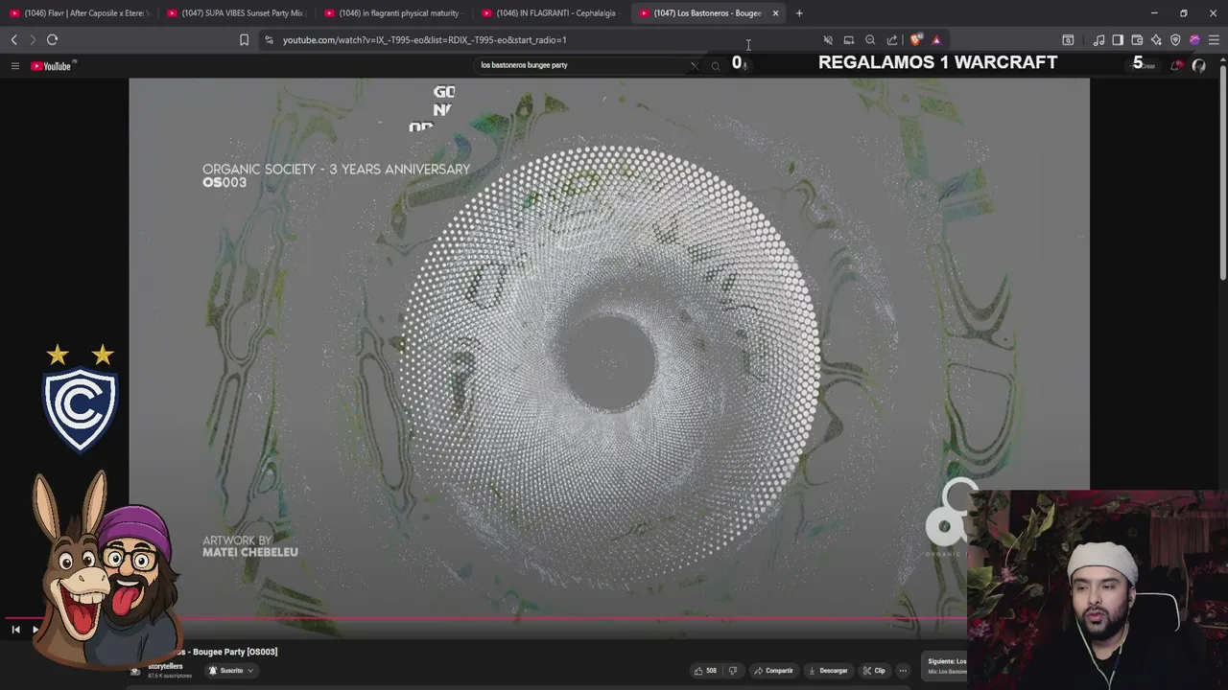Screen dimensions: 1228x690
Task: Open the Brave Rewards triangle icon
Action: tap(936, 39)
